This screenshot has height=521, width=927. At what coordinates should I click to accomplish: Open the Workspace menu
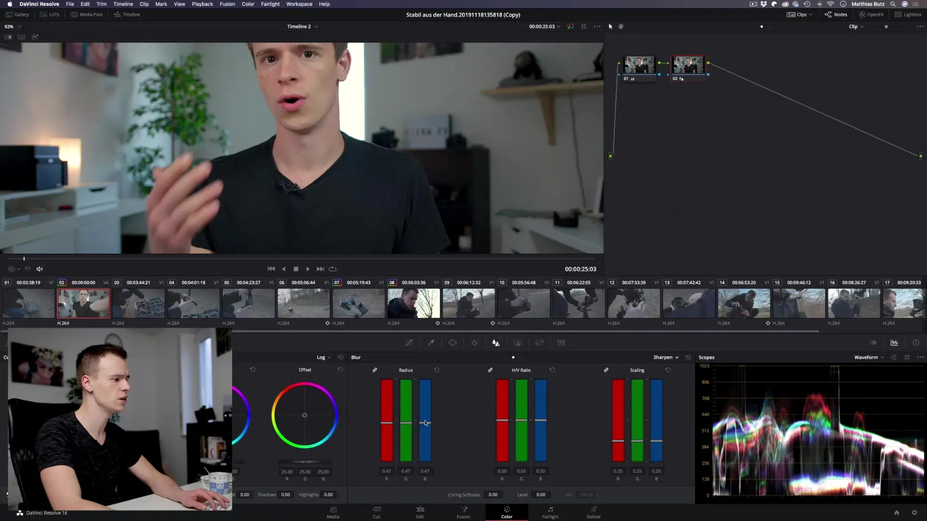pyautogui.click(x=299, y=4)
